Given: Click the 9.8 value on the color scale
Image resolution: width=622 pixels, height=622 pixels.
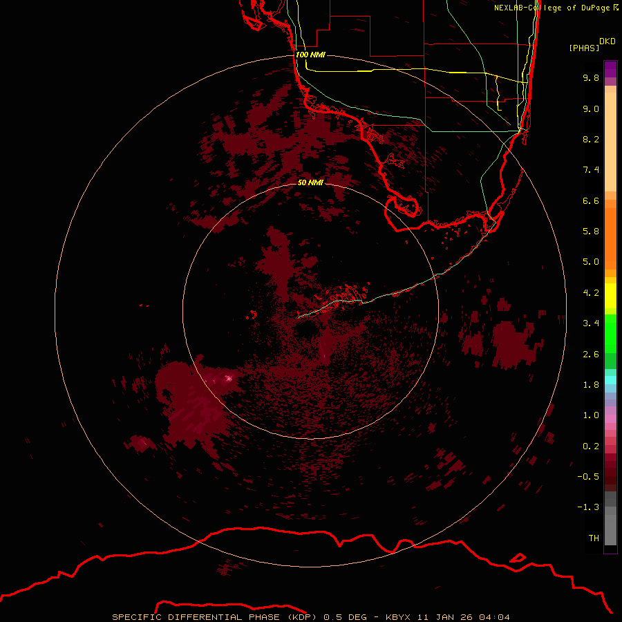Looking at the screenshot, I should [591, 77].
